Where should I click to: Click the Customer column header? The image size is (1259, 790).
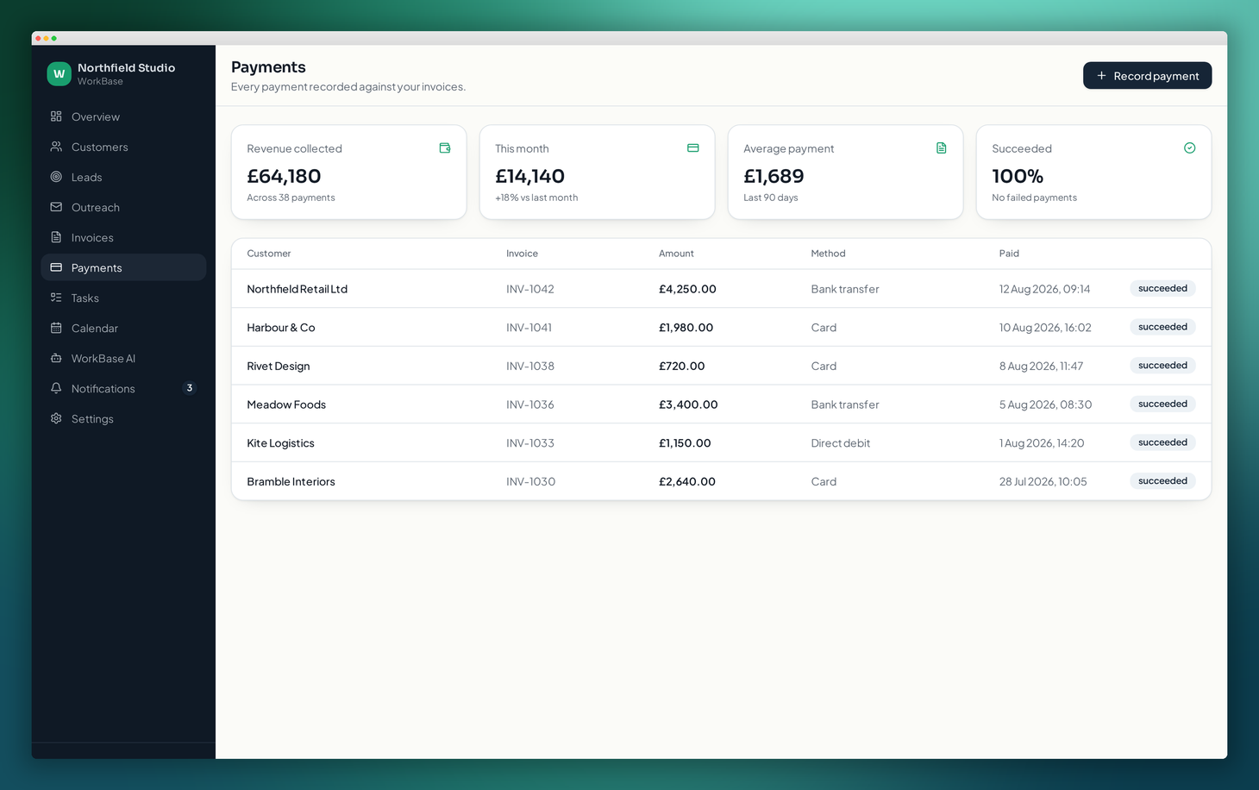click(269, 254)
